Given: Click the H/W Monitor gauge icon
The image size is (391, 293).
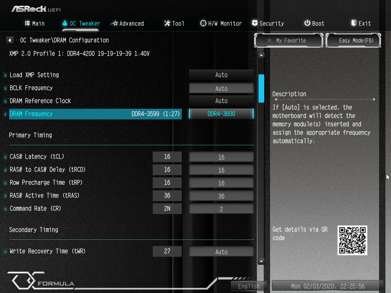Looking at the screenshot, I should (203, 23).
